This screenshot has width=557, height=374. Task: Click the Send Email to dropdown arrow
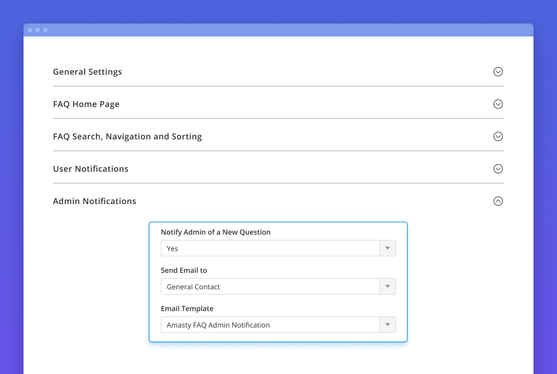[x=387, y=286]
